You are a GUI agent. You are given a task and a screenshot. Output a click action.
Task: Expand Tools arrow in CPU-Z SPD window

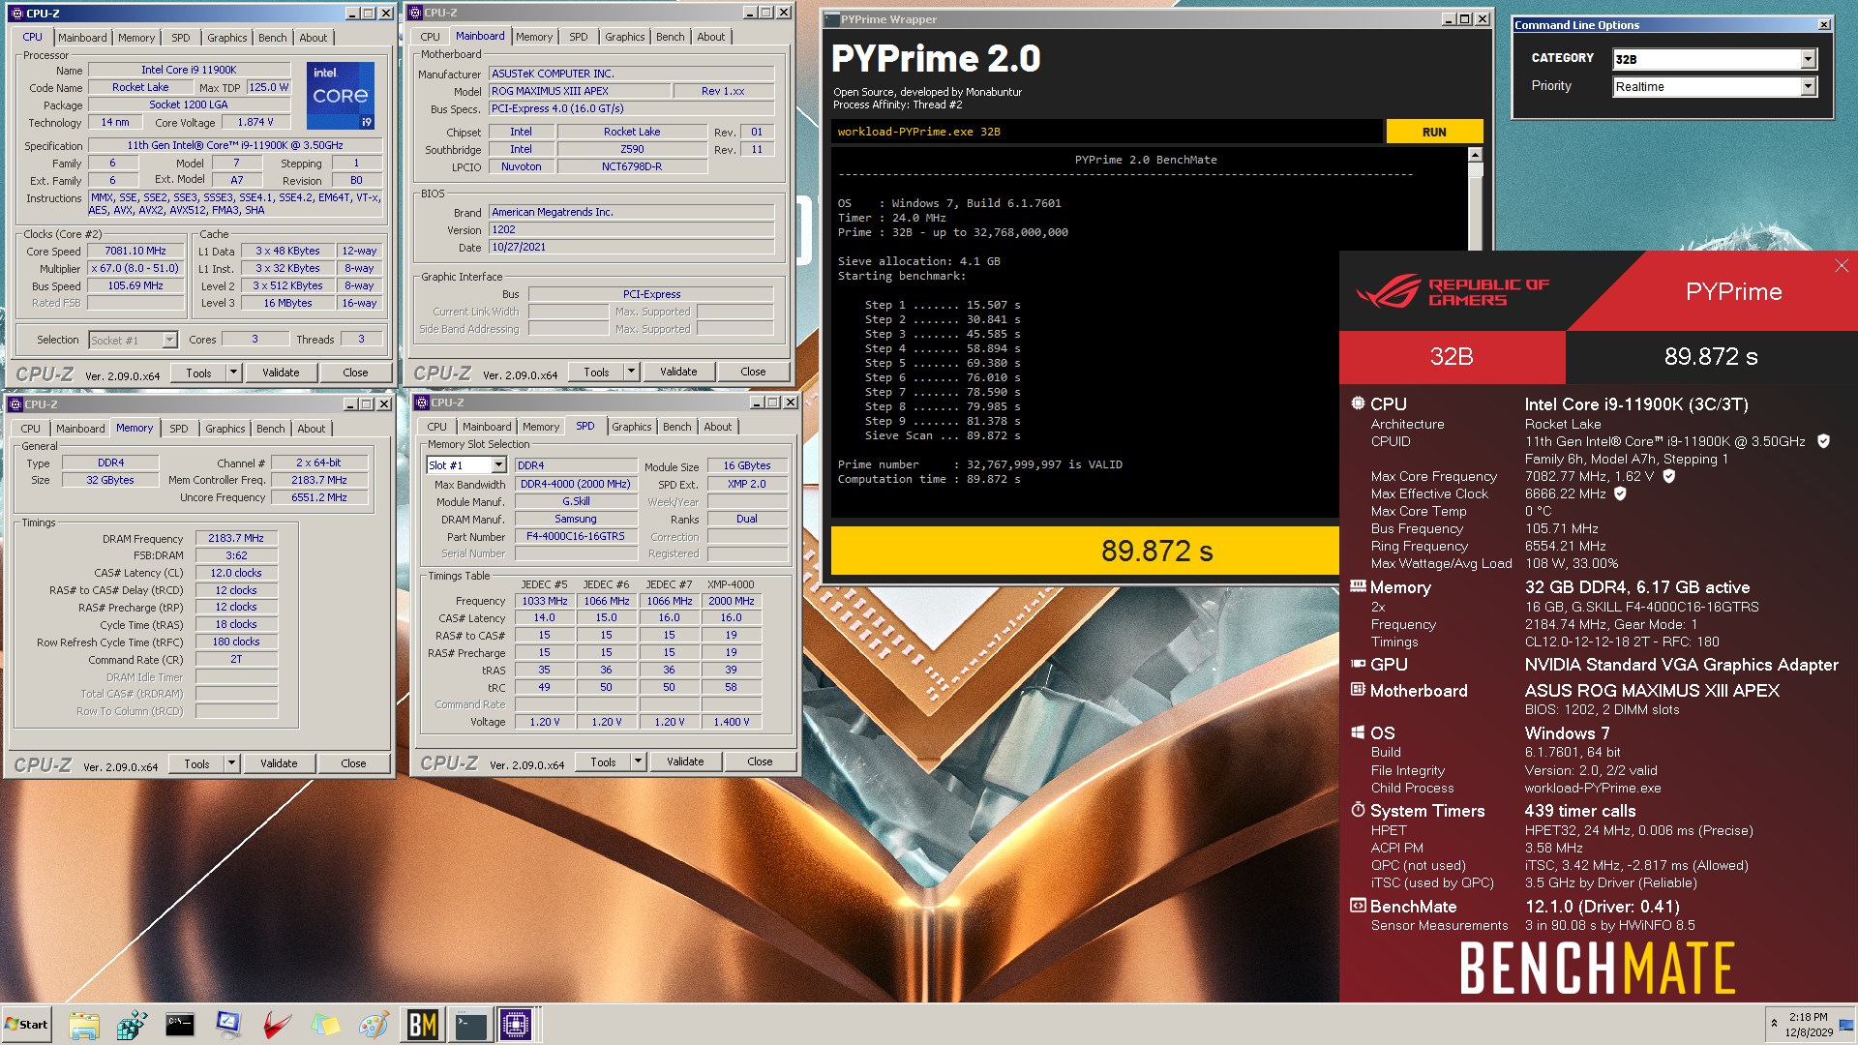pyautogui.click(x=638, y=761)
